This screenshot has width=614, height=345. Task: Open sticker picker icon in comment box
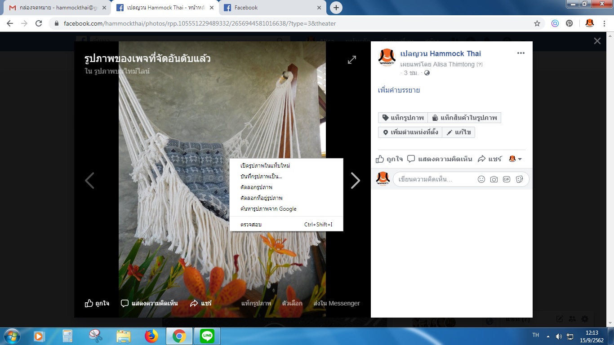point(520,179)
